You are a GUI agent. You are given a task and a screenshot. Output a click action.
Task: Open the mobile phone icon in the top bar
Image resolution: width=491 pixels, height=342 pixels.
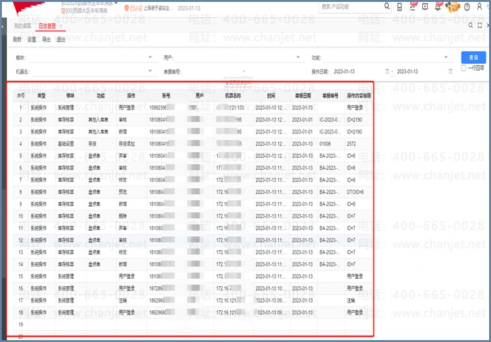pyautogui.click(x=399, y=7)
